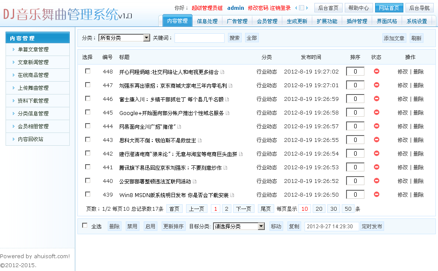Tick the checkbox for article 443

coord(88,140)
